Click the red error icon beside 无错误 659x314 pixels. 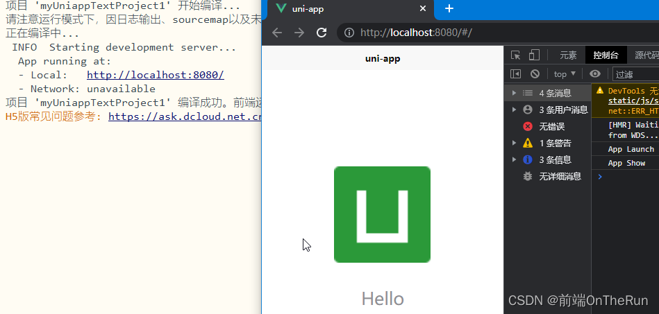(528, 126)
